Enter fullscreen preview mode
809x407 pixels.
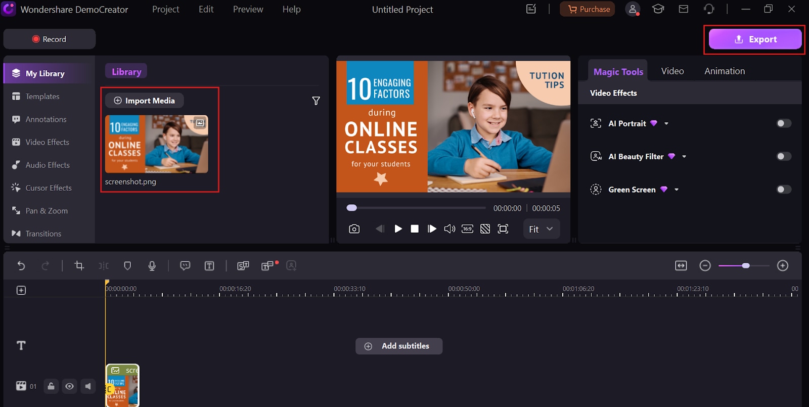click(x=503, y=229)
